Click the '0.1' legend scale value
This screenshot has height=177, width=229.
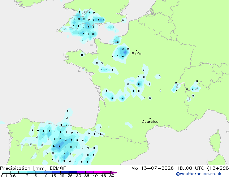[x=4, y=176]
